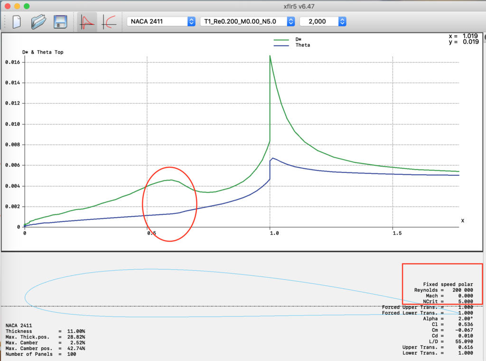Screen dimensions: 486x361
Task: Click the New Project blank page icon
Action: pos(17,22)
